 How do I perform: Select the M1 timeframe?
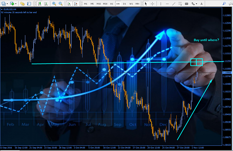86,4
